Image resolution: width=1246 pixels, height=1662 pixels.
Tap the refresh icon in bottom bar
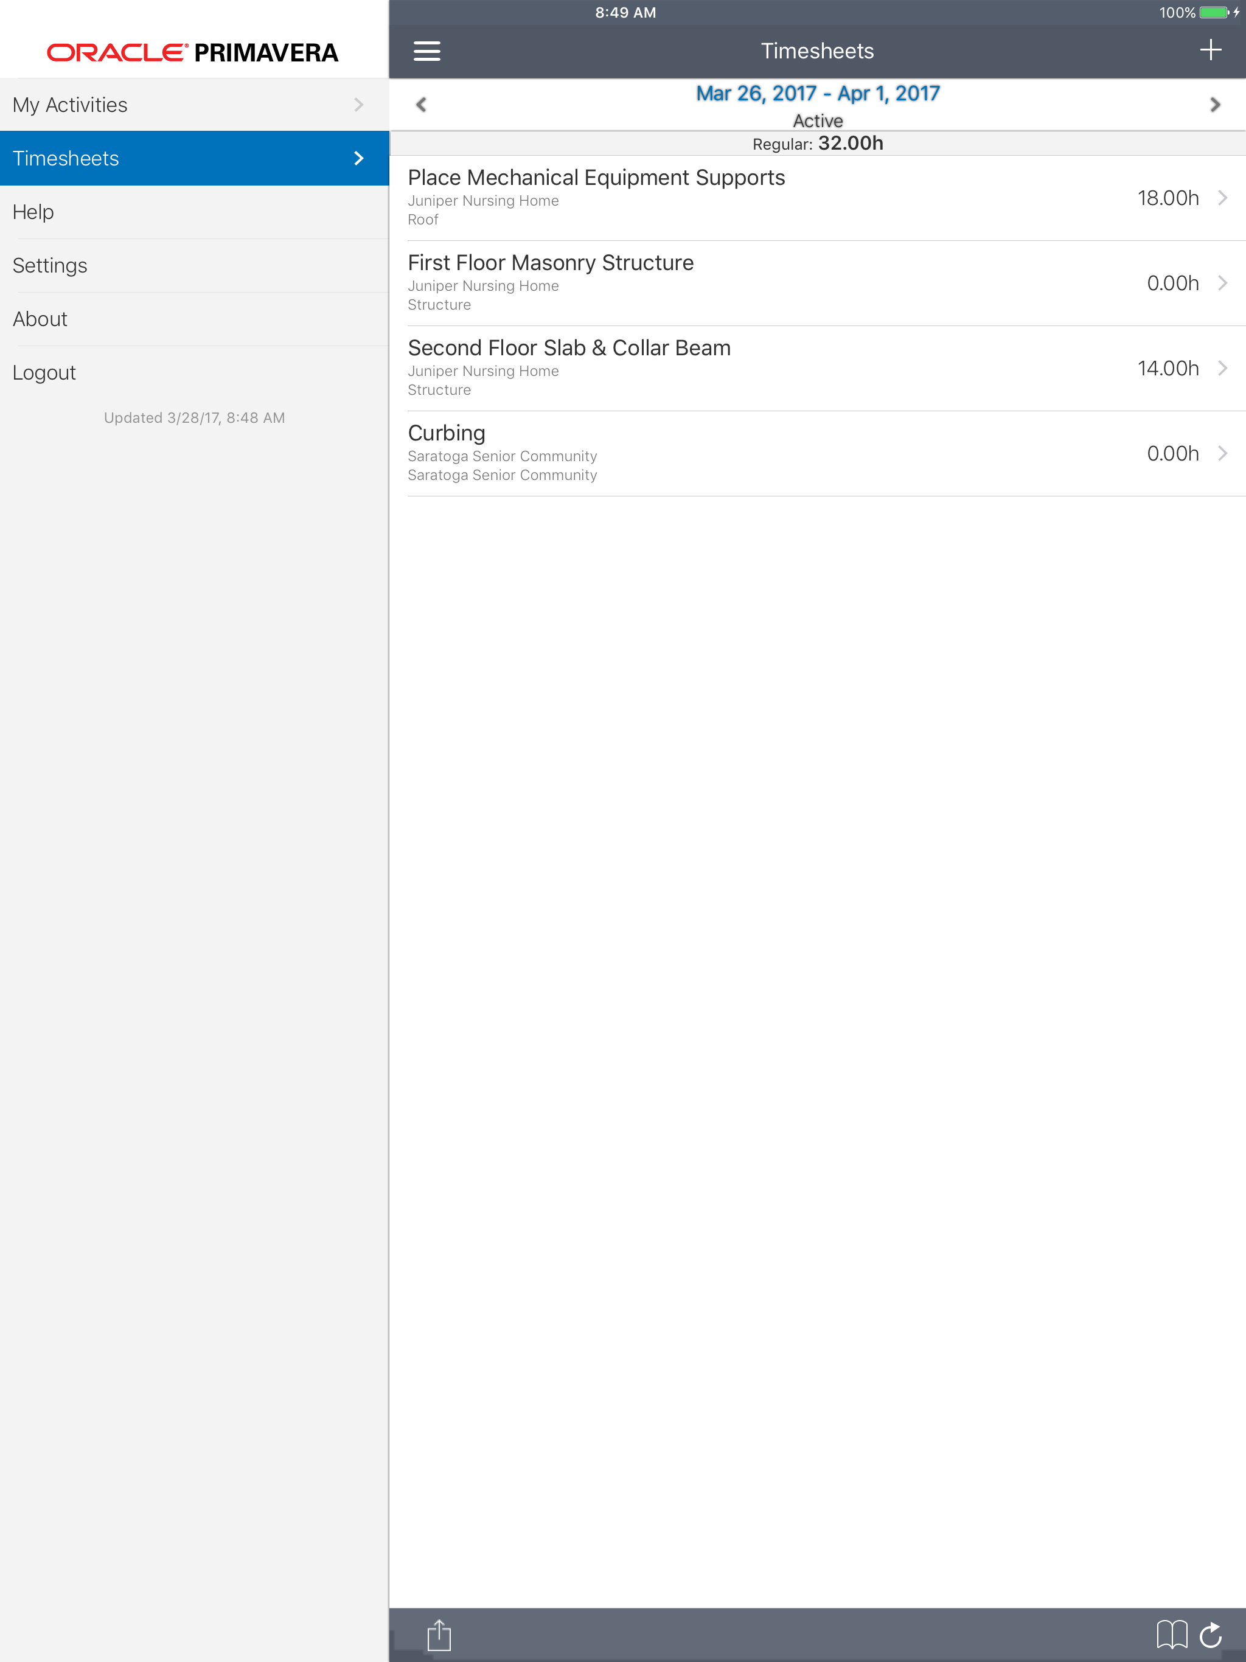pos(1211,1633)
